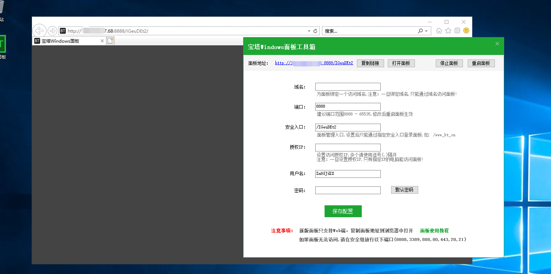This screenshot has width=551, height=274.
Task: Open favorites star icon
Action: pyautogui.click(x=448, y=31)
